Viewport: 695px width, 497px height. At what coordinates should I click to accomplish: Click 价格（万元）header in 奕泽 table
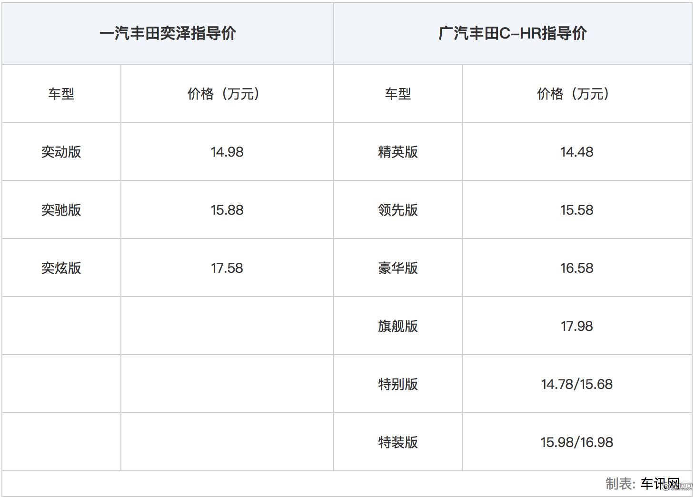click(227, 94)
